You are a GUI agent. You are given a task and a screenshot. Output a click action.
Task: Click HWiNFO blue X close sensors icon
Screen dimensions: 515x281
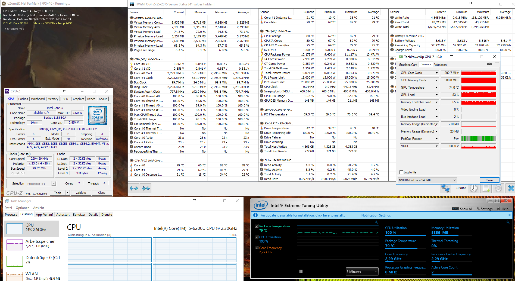pos(511,188)
